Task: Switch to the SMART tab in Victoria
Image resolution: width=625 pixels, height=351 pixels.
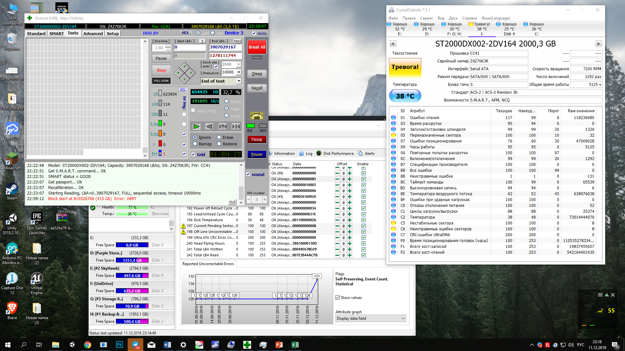Action: (x=57, y=34)
